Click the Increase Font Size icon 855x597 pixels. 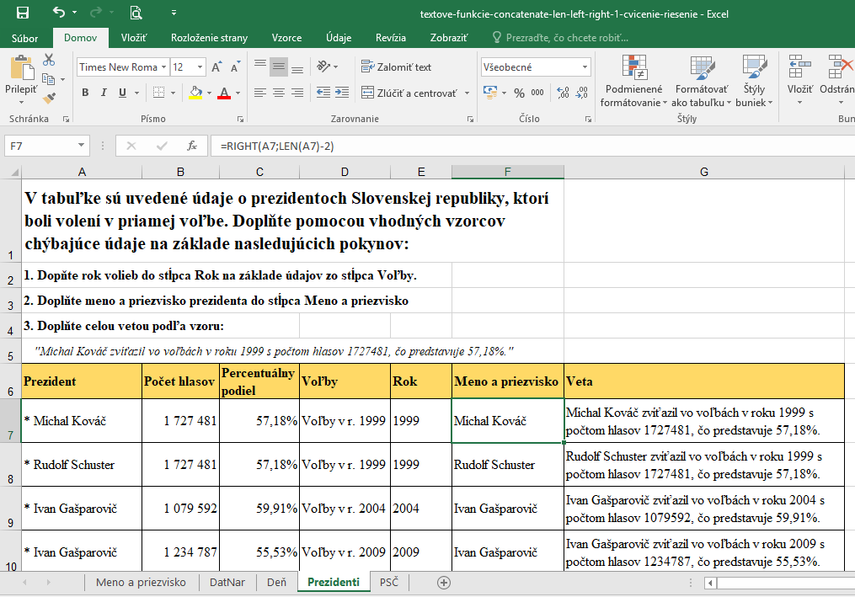coord(216,67)
